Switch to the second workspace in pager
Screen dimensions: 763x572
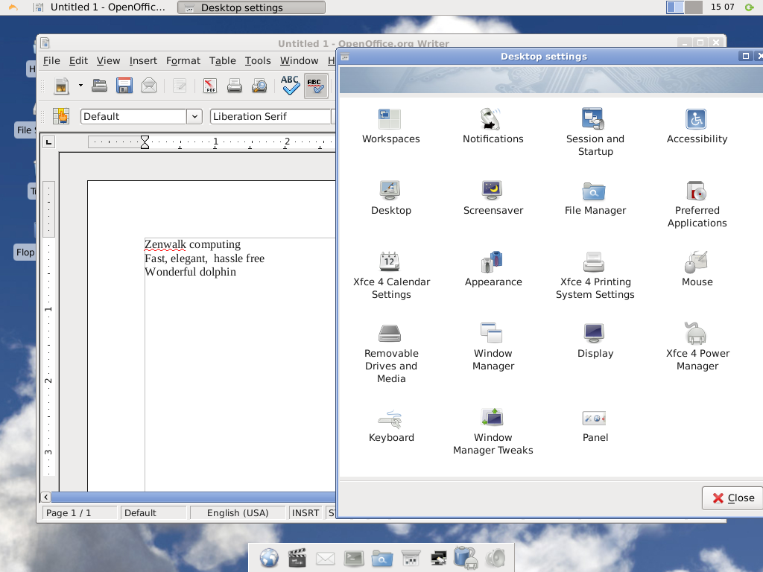click(694, 7)
